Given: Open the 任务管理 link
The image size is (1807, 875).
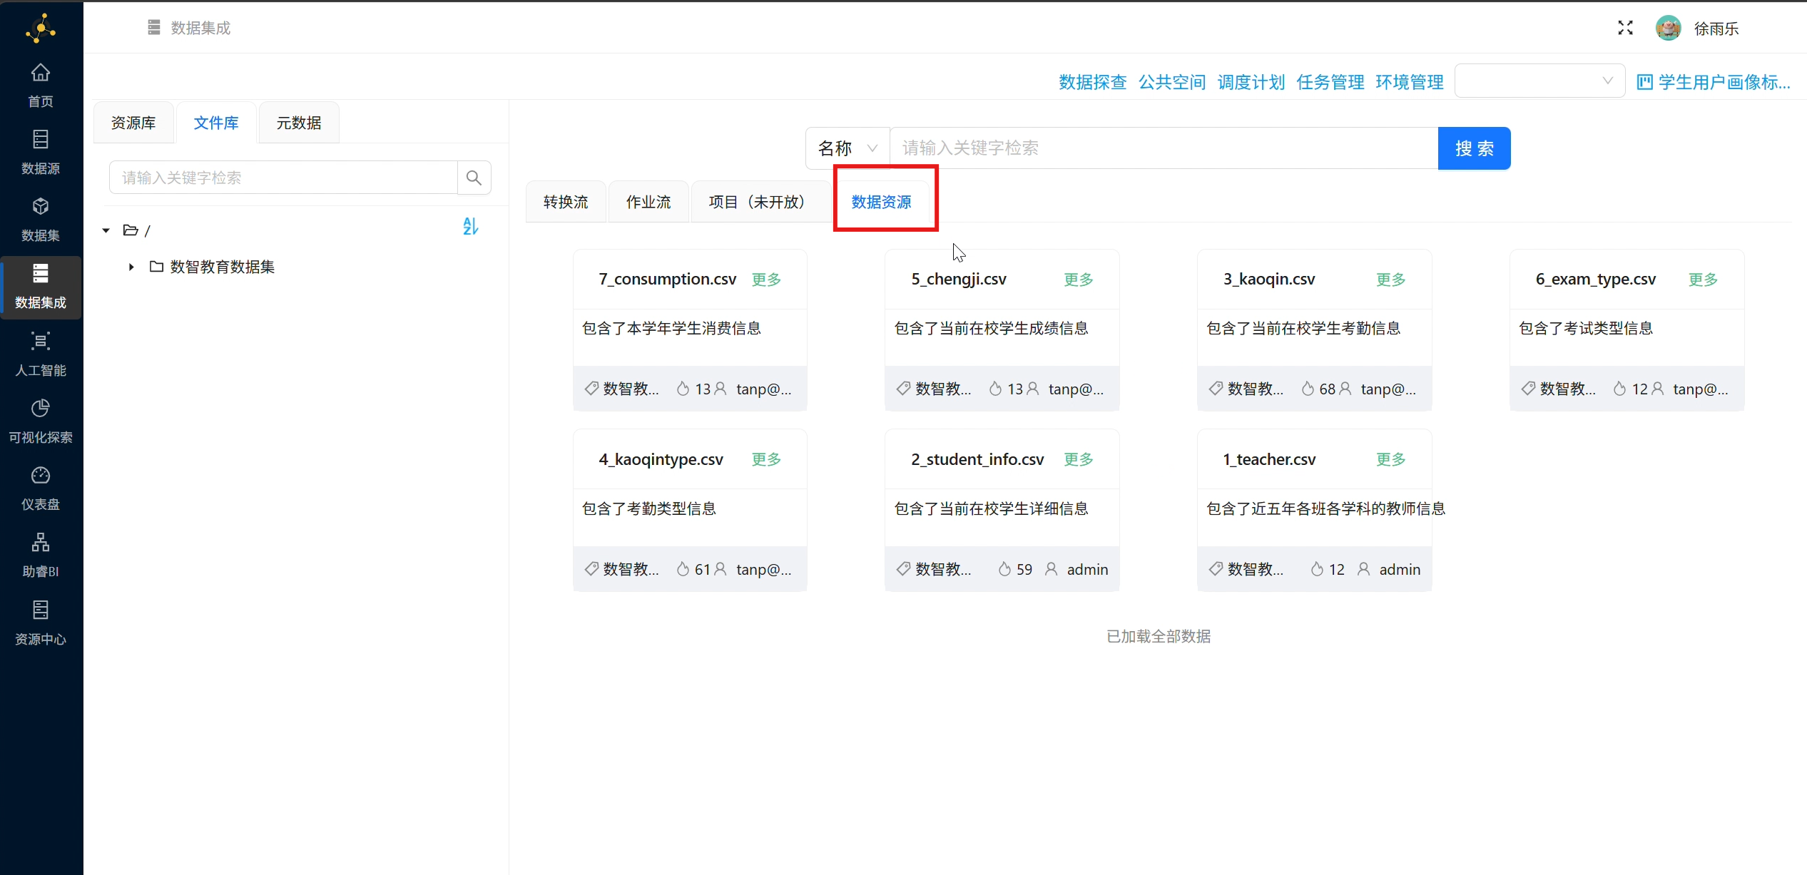Looking at the screenshot, I should click(1330, 82).
